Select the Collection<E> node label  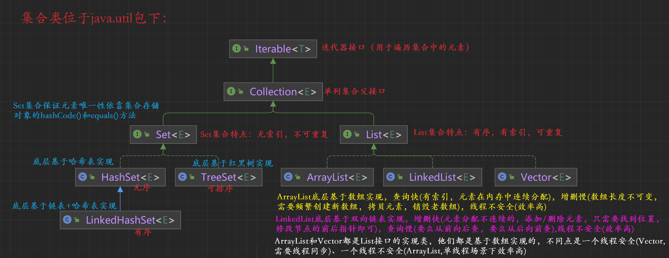pos(283,92)
